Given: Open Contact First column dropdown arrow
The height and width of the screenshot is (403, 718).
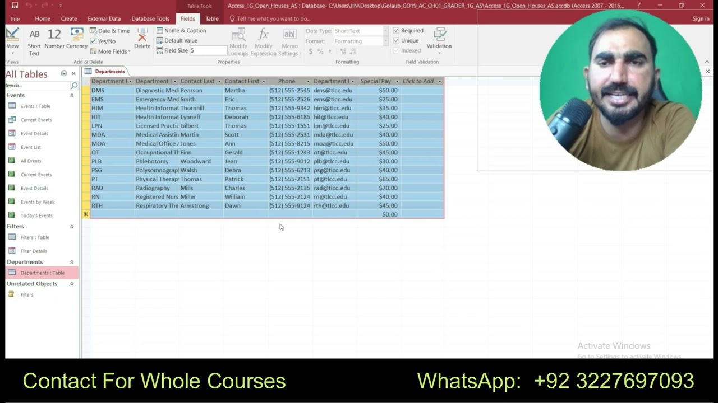Looking at the screenshot, I should pos(264,82).
